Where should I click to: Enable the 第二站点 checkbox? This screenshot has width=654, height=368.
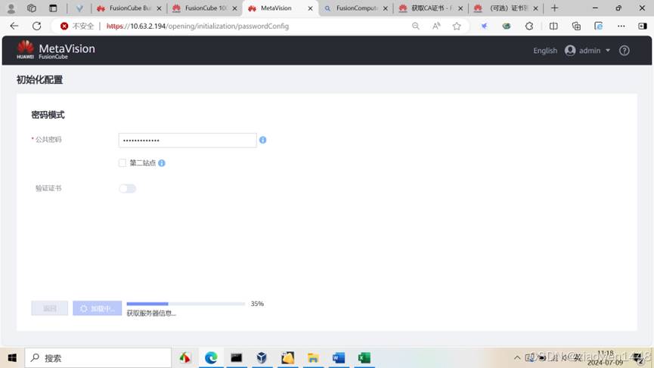point(122,163)
